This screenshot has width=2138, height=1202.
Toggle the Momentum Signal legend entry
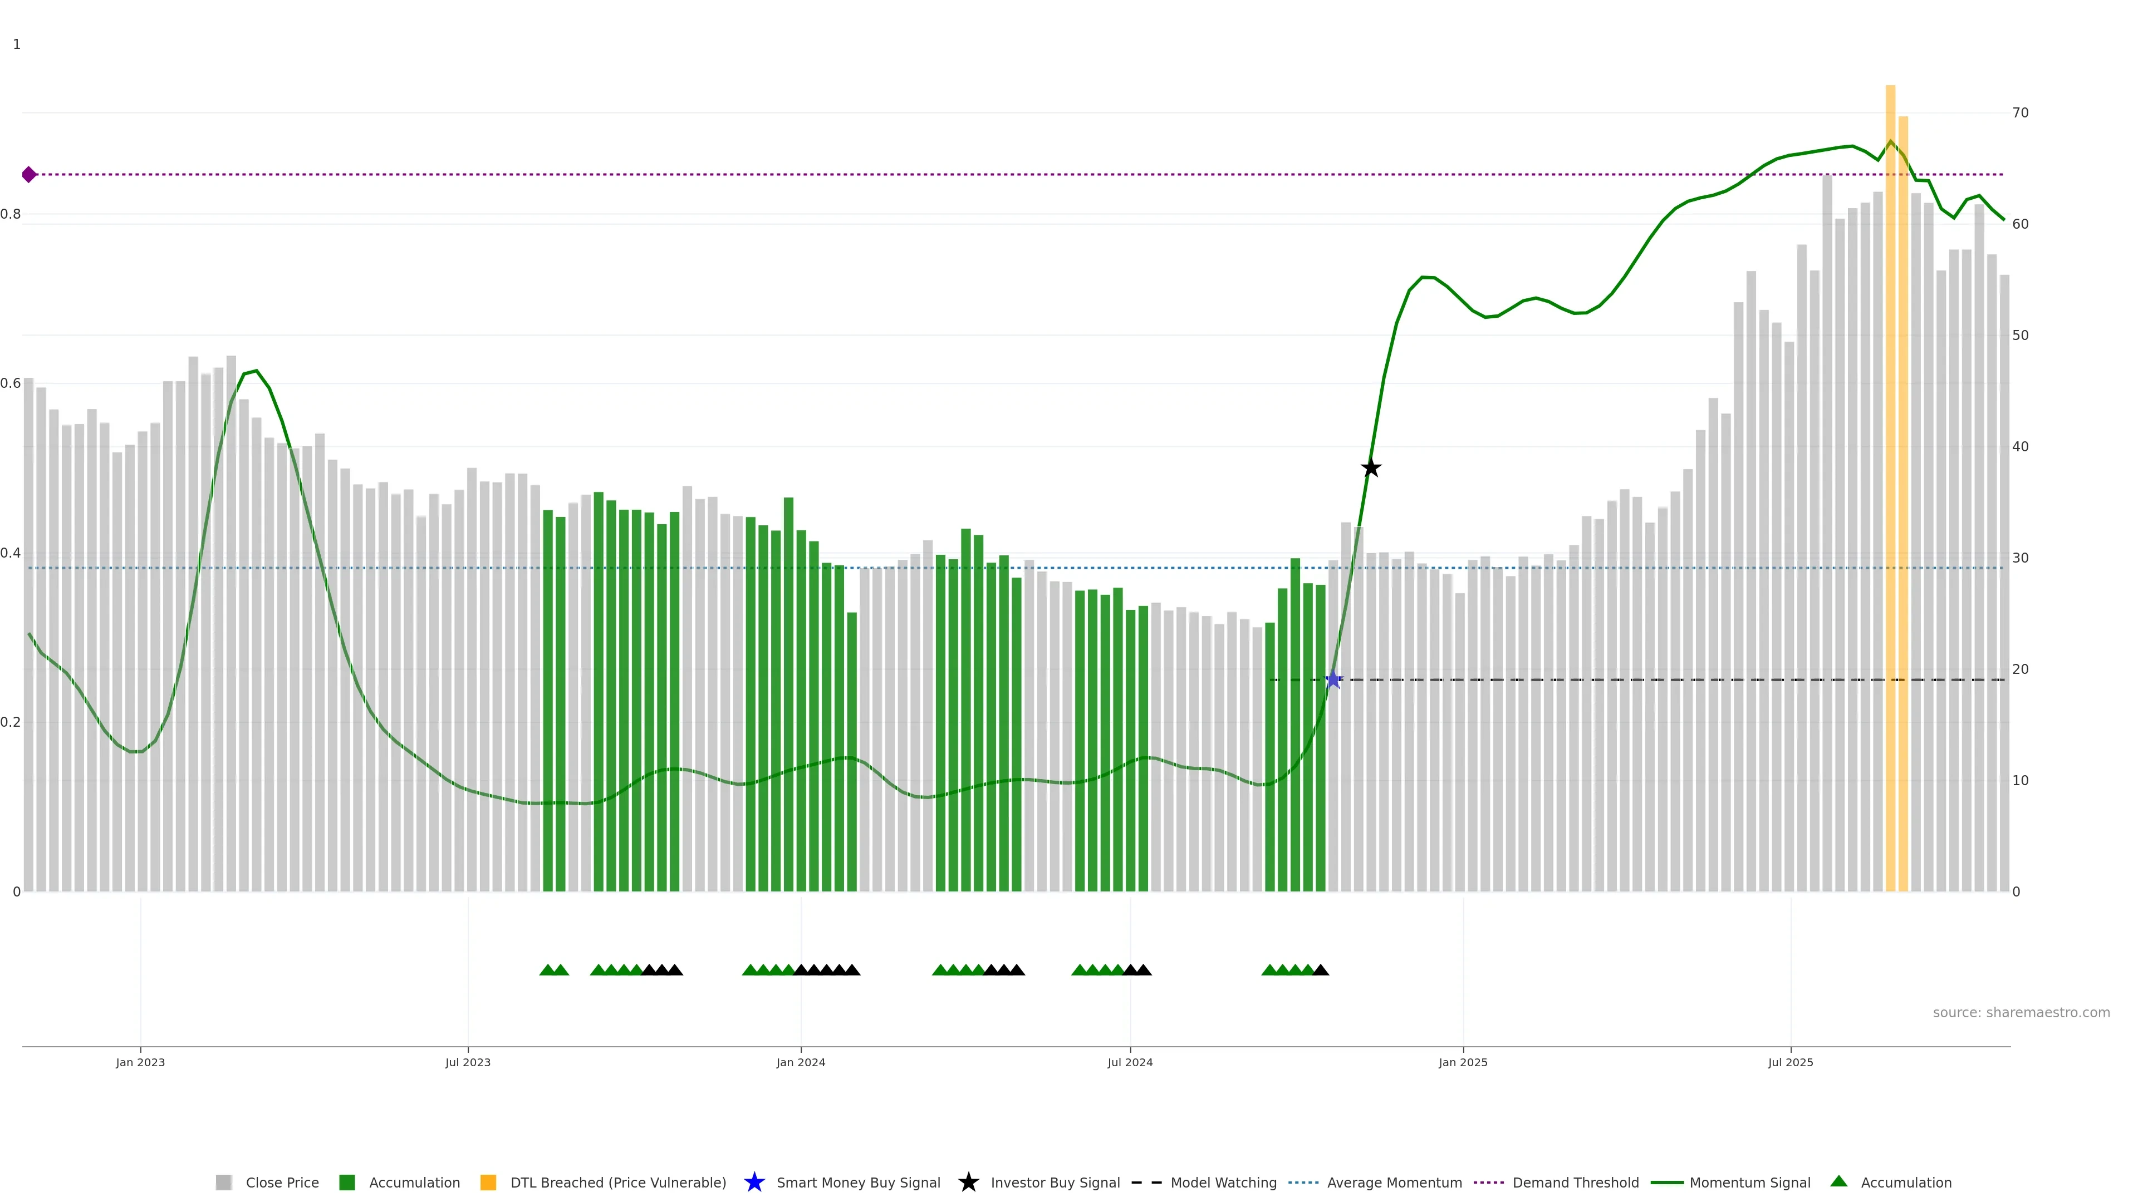click(x=1749, y=1182)
